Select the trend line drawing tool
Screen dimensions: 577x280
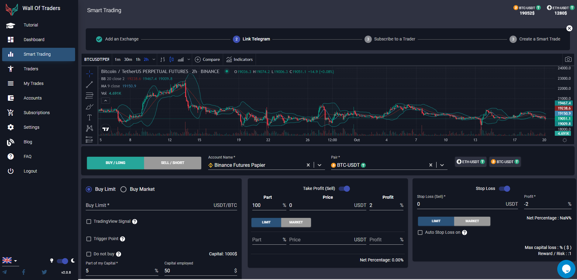[89, 84]
